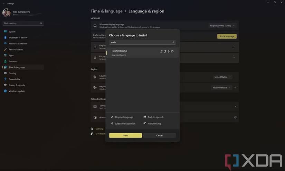Go to Time & language breadcrumb
Screen dimensions: 285x171
[106, 11]
